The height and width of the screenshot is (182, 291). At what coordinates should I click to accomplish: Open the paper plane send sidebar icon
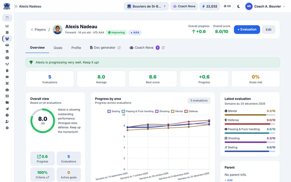(x=7, y=109)
